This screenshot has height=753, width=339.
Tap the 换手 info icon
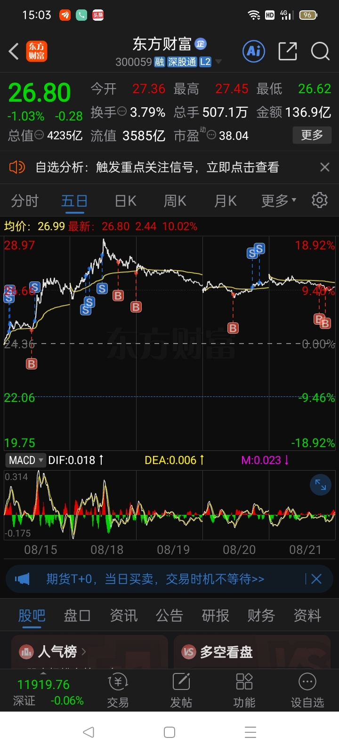(121, 112)
